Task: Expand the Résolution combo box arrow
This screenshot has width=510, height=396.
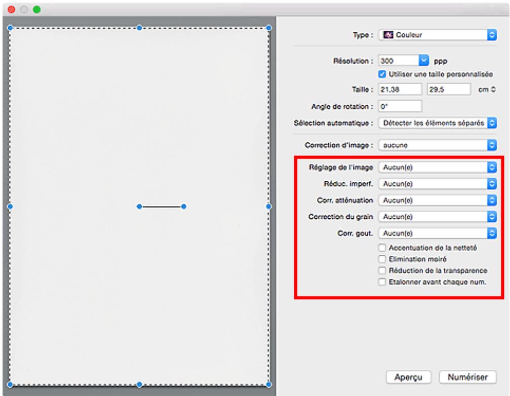Action: pyautogui.click(x=423, y=60)
